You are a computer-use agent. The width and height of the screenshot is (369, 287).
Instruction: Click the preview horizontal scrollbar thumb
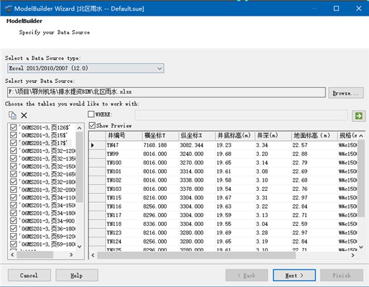[196, 255]
